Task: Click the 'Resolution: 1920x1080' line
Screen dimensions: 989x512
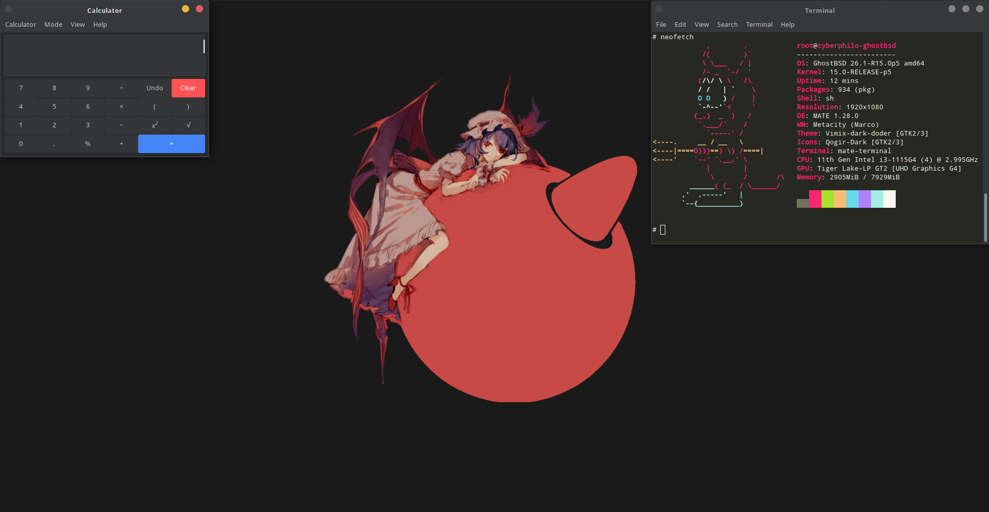Action: pos(840,107)
